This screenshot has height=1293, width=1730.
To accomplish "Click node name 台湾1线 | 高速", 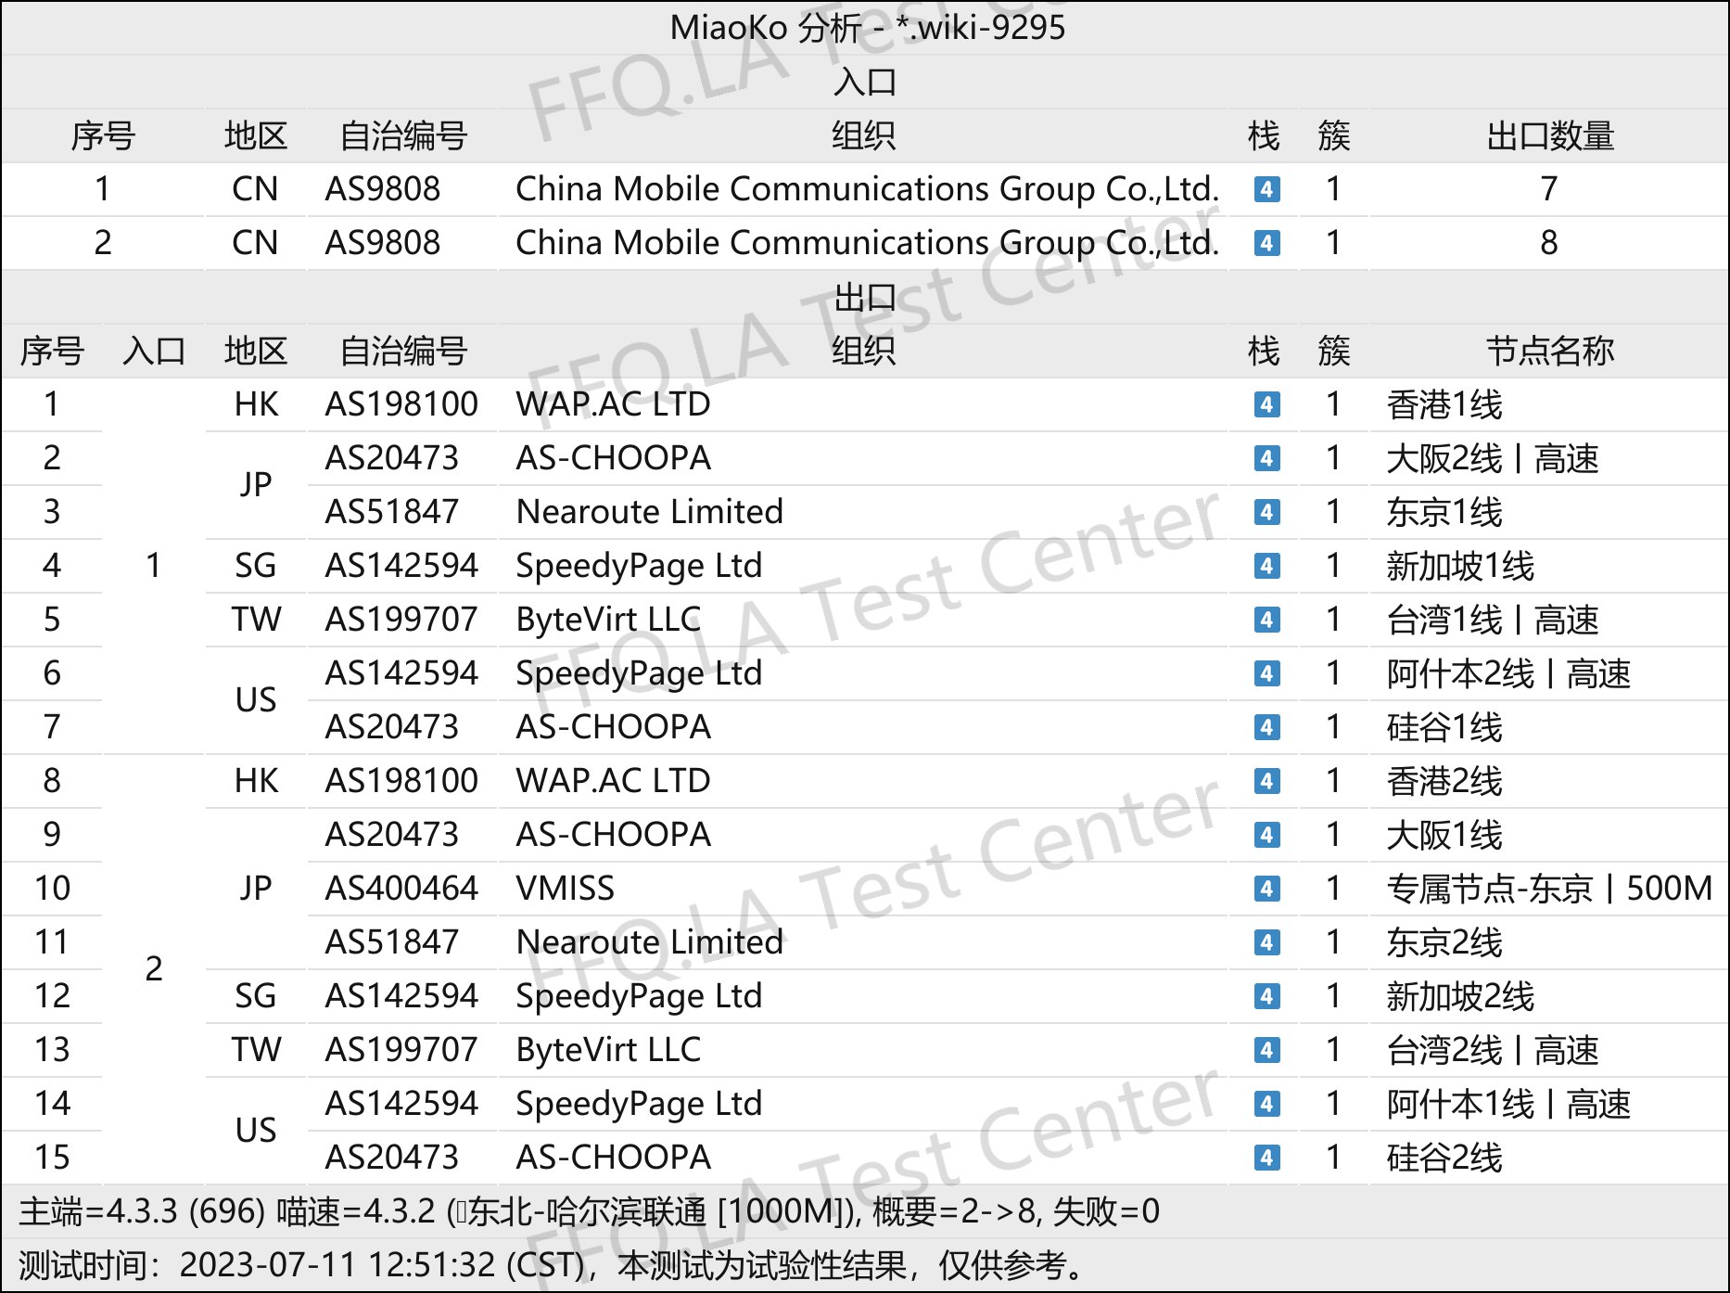I will coord(1493,620).
